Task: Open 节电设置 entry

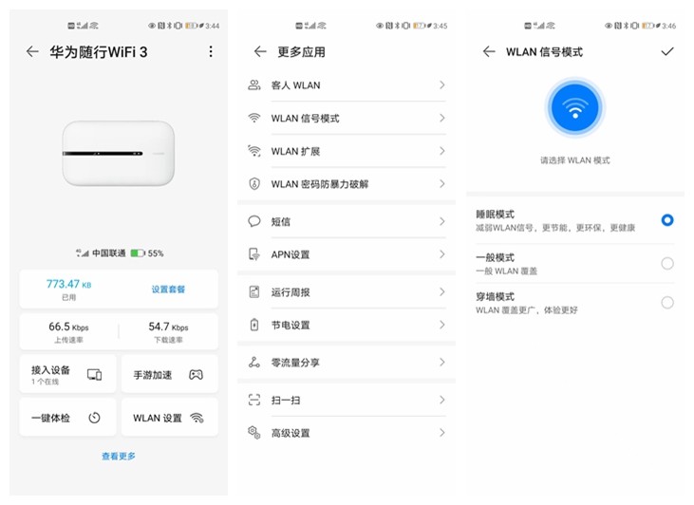Action: (x=347, y=325)
